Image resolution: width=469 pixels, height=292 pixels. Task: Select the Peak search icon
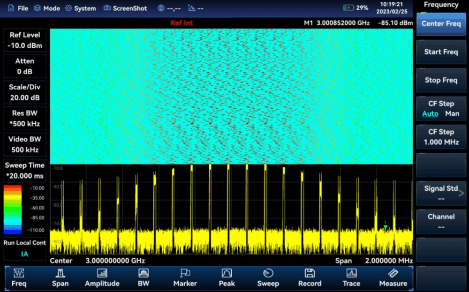click(227, 273)
